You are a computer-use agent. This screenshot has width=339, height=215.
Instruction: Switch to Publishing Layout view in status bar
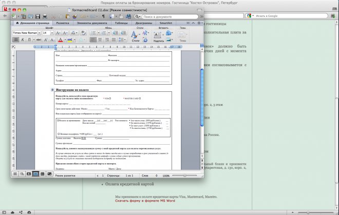pyautogui.click(x=29, y=174)
